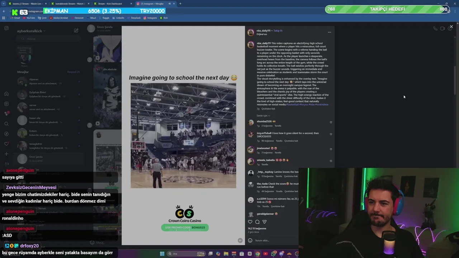Open Microsoft Store from taskbar
Viewport: 459px width, 258px height.
(242, 254)
